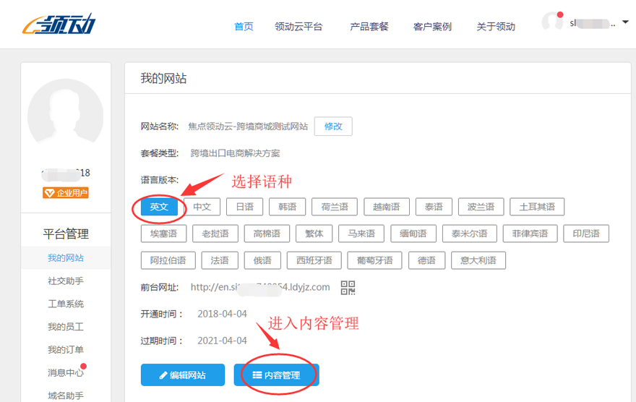636x402 pixels.
Task: Choose the 阿拉伯语 language option
Action: pos(168,260)
